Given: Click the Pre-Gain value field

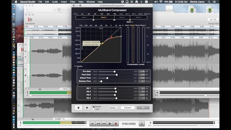Looking at the screenshot, I should (x=142, y=71).
